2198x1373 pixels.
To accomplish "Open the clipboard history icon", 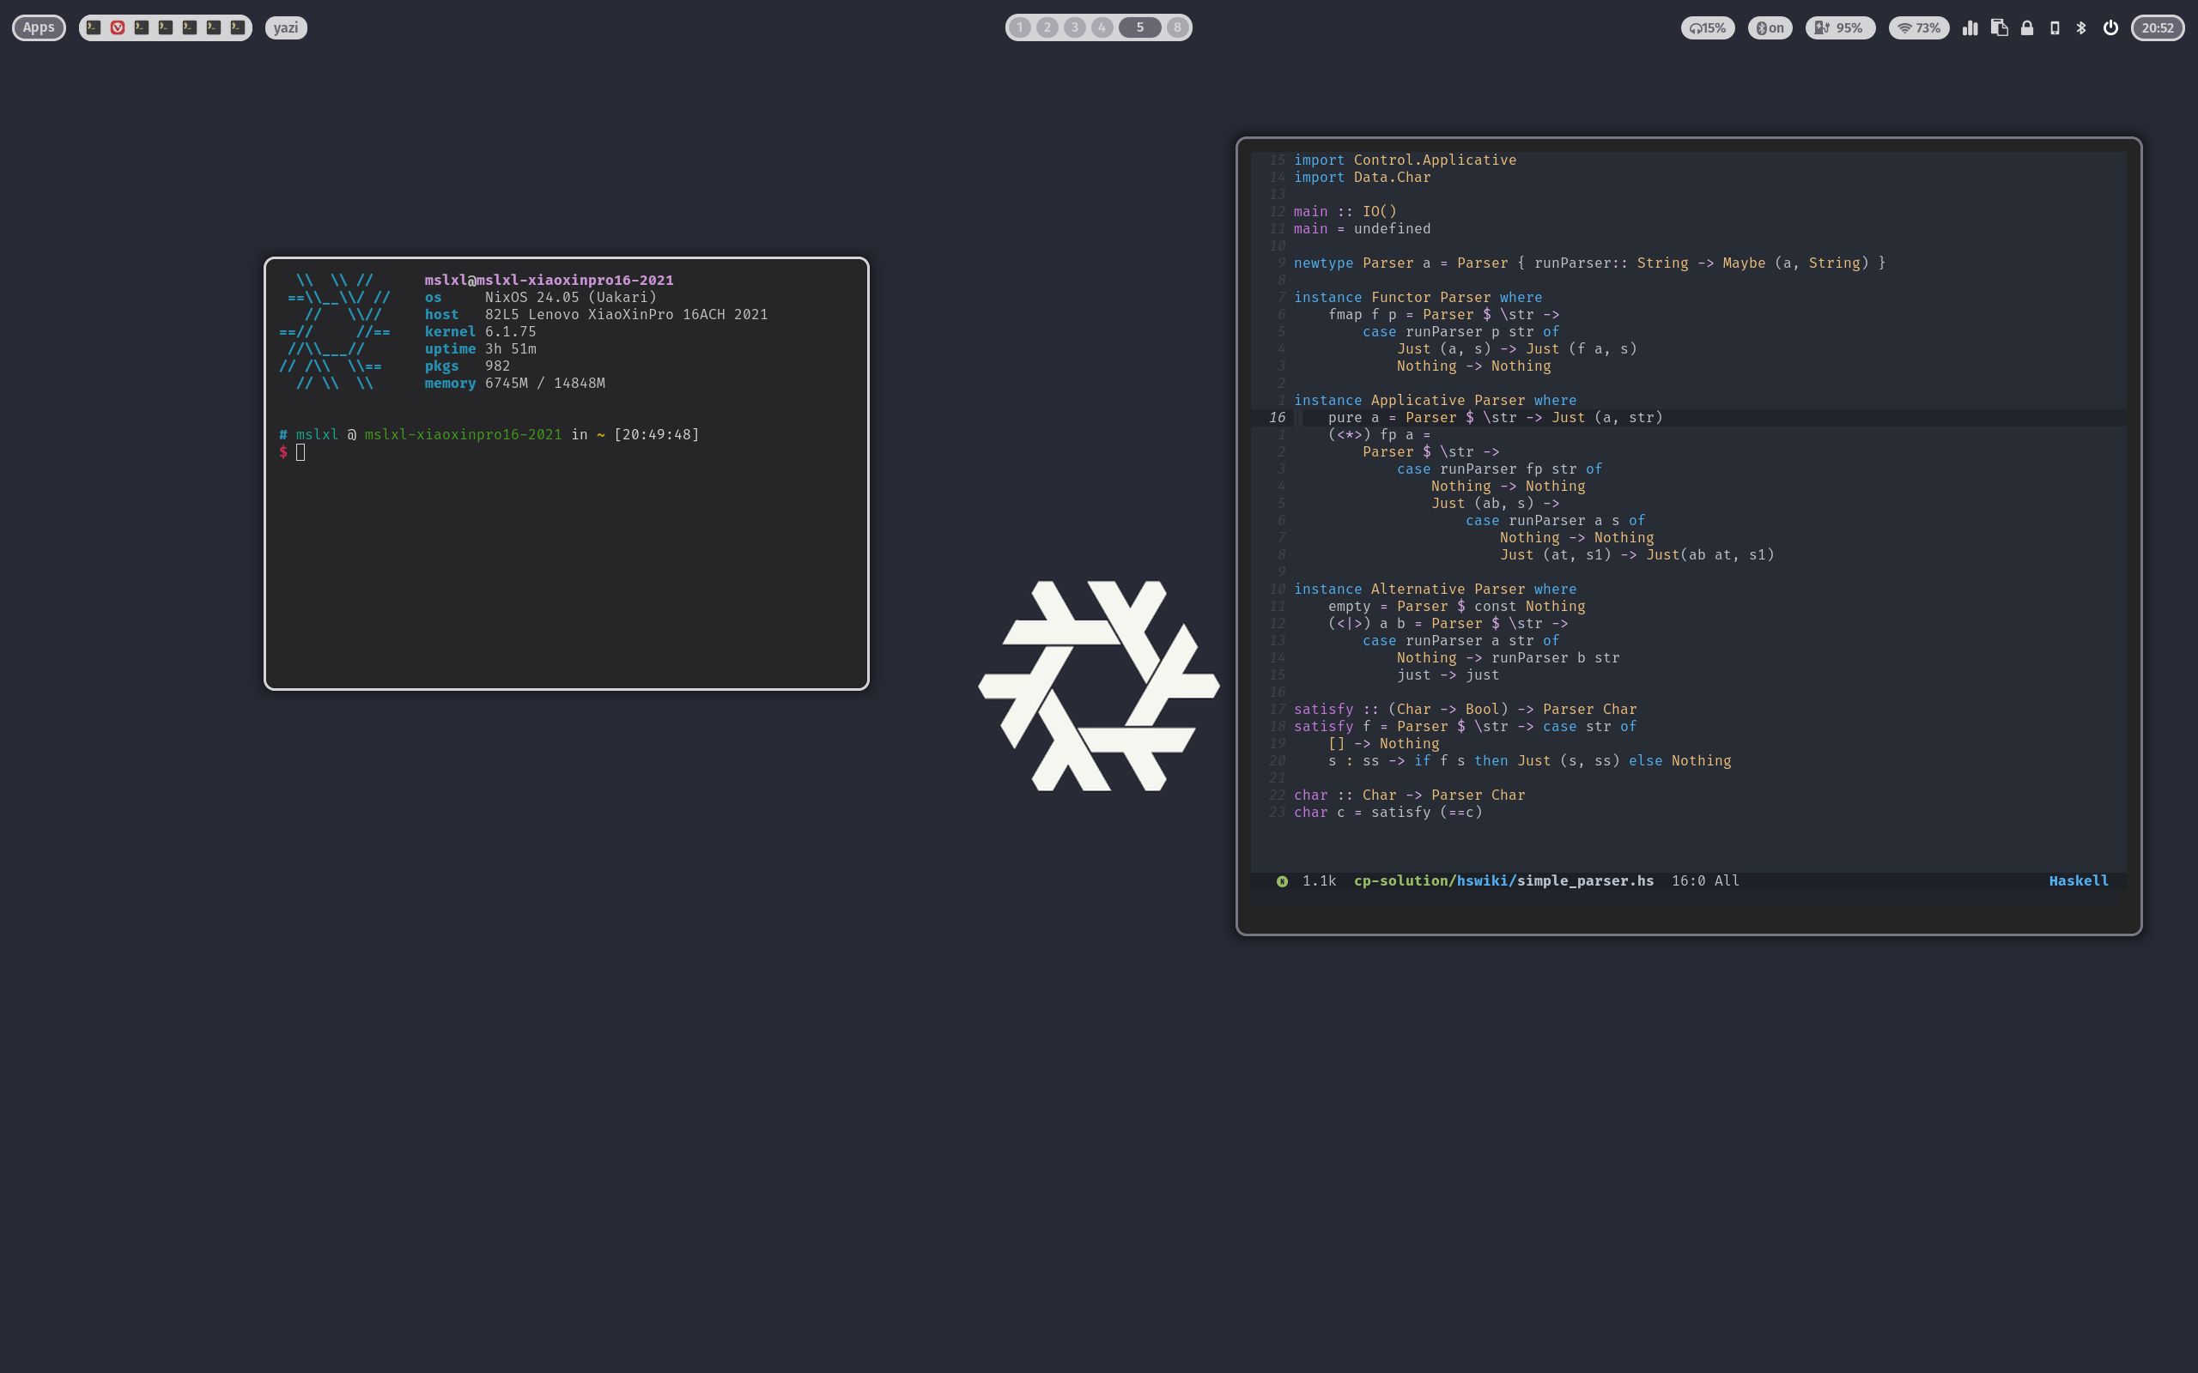I will click(1999, 27).
